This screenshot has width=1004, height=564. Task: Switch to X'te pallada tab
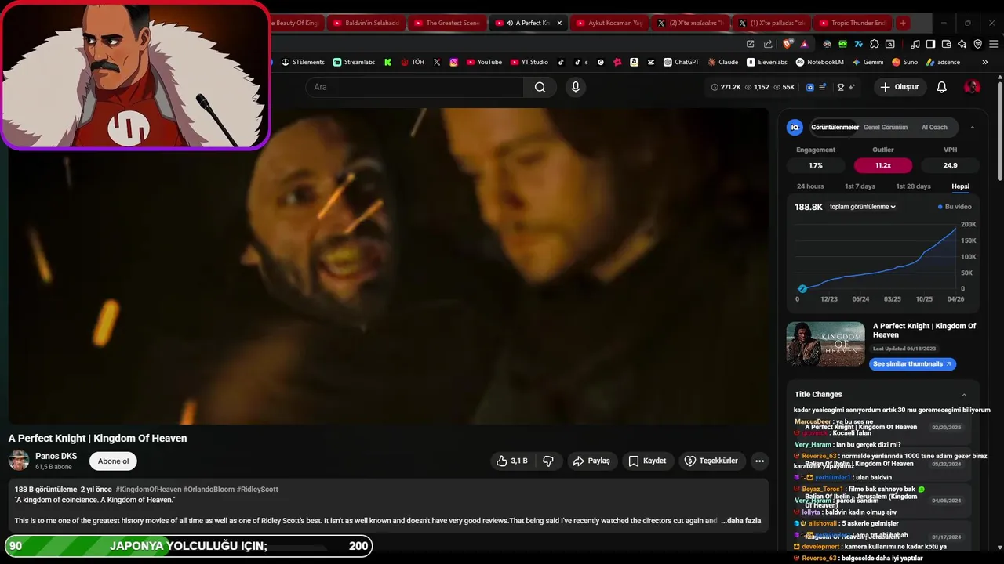[770, 23]
